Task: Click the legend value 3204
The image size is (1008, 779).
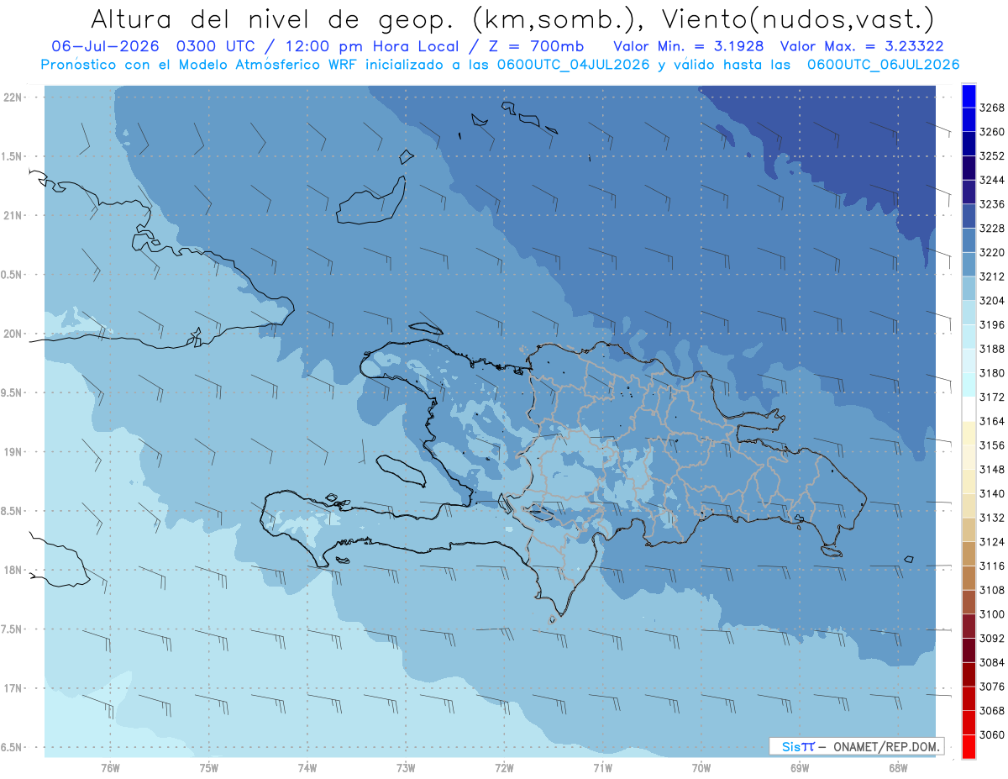Action: click(992, 301)
